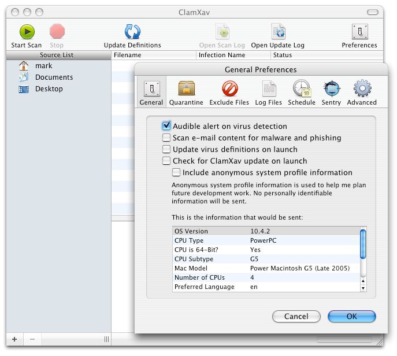Open the Quarantine preferences pane
The height and width of the screenshot is (356, 397).
click(186, 89)
